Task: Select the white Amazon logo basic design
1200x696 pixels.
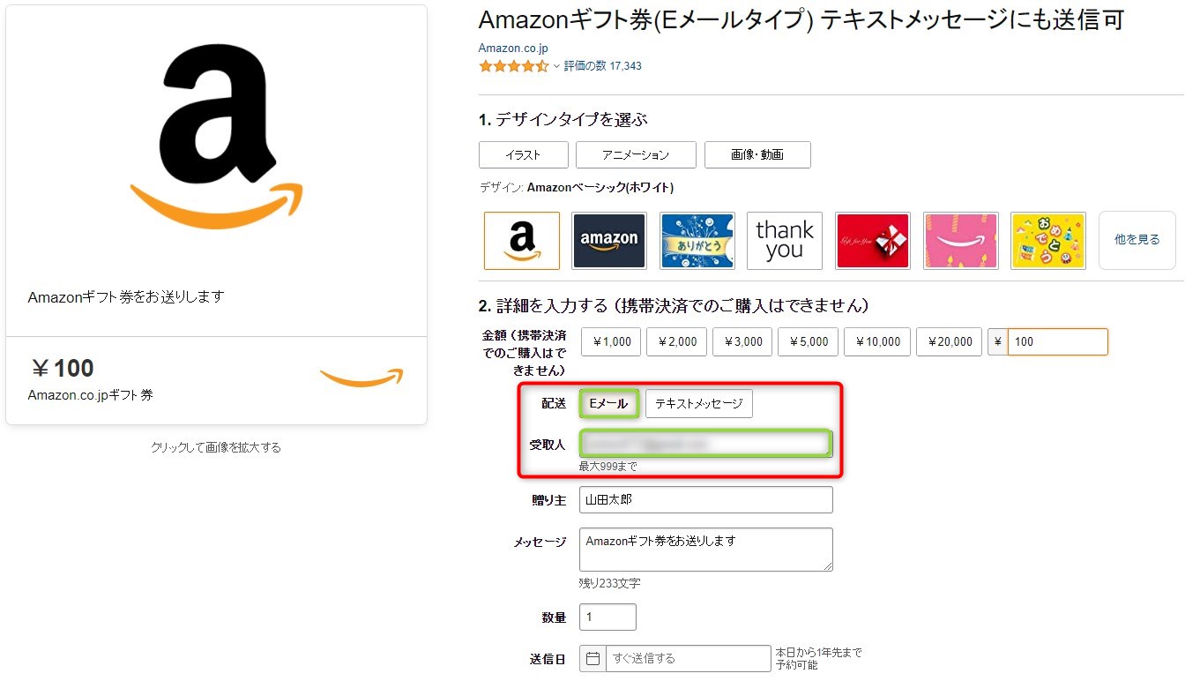Action: pos(521,240)
